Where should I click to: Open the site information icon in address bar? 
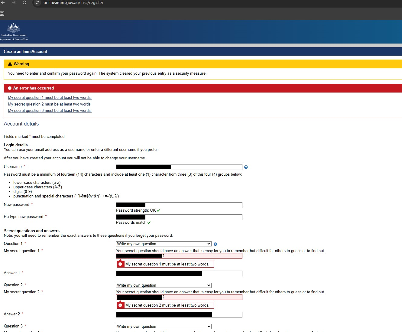coord(37,2)
